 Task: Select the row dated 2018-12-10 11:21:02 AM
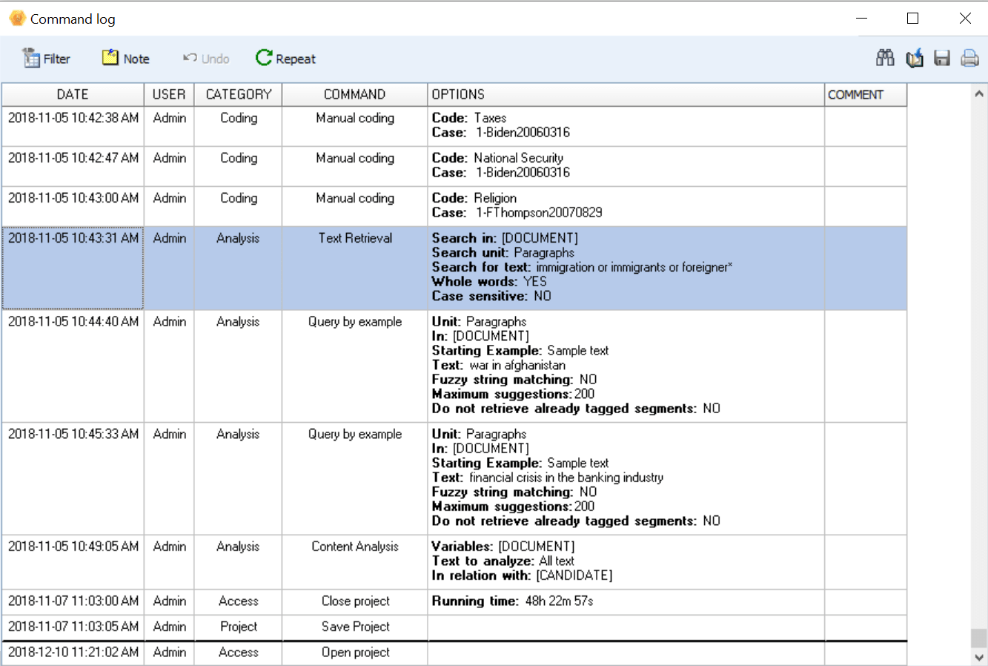454,653
